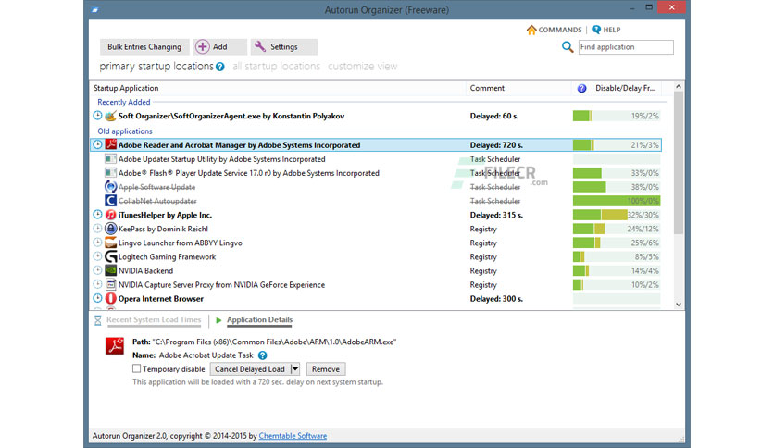Click the Logitech Gaming Framework icon
This screenshot has height=448, width=774.
[110, 256]
